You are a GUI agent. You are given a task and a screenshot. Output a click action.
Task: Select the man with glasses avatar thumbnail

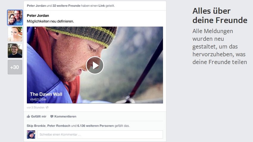pyautogui.click(x=15, y=51)
